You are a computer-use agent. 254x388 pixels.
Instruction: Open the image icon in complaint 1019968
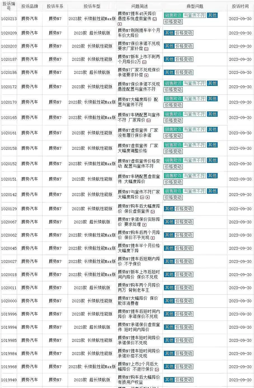157,370
